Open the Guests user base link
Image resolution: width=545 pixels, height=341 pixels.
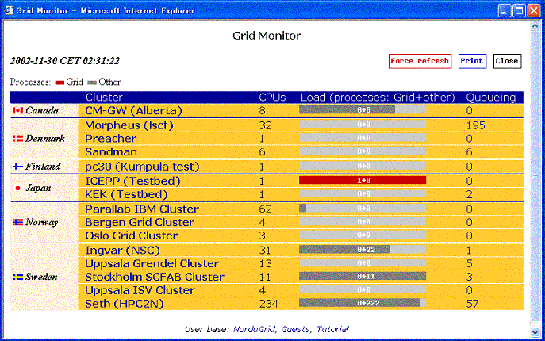click(295, 329)
